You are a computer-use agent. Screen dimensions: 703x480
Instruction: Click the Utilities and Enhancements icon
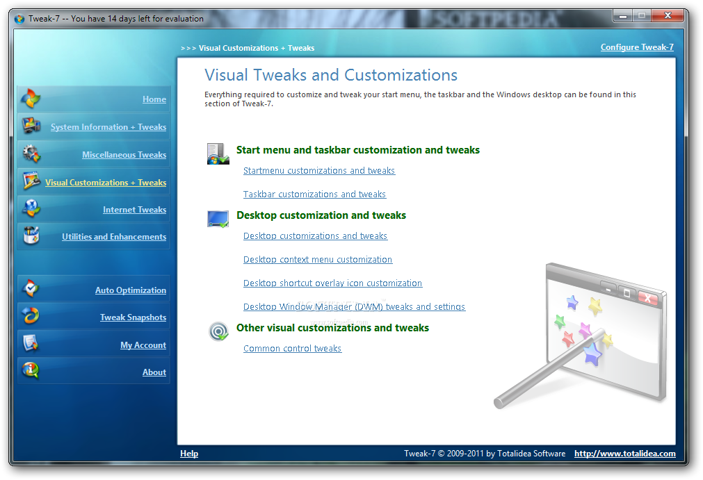tap(31, 235)
